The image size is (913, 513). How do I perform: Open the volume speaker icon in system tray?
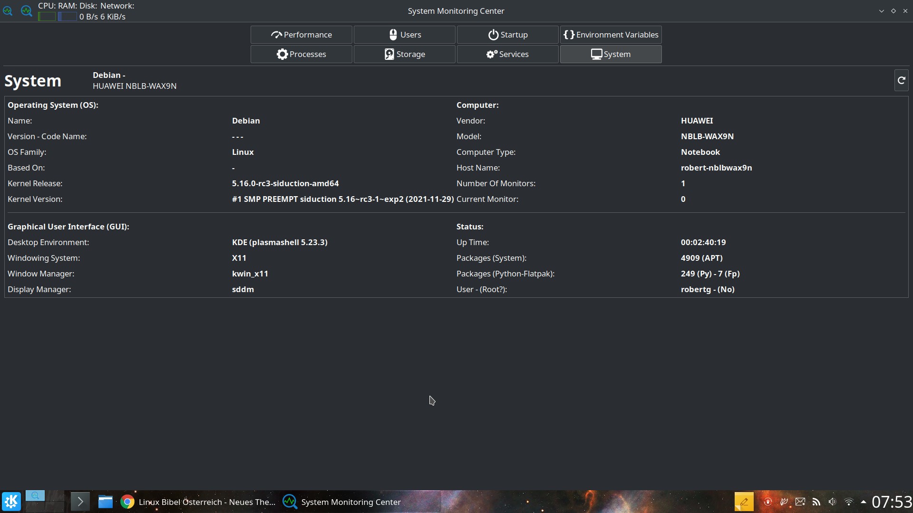[x=832, y=502]
